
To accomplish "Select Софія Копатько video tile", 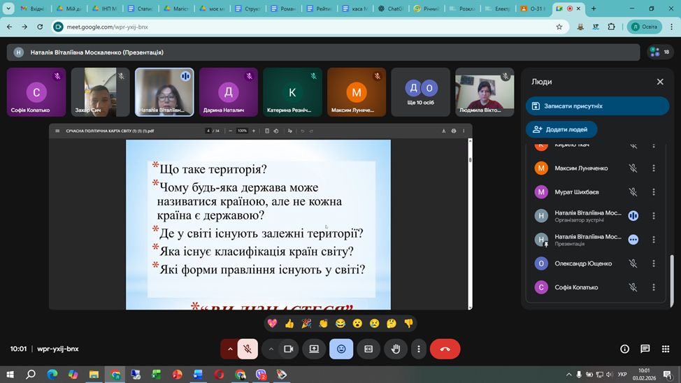I will pos(36,92).
